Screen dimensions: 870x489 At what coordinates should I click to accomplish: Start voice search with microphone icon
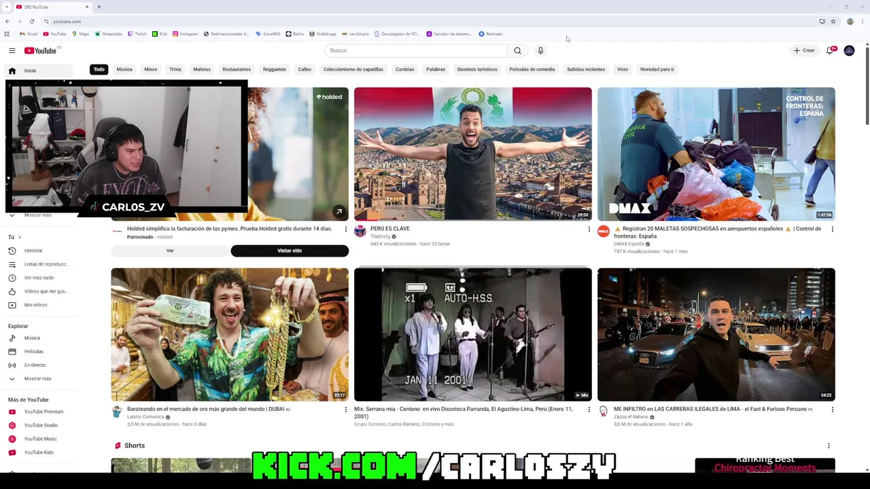coord(540,50)
